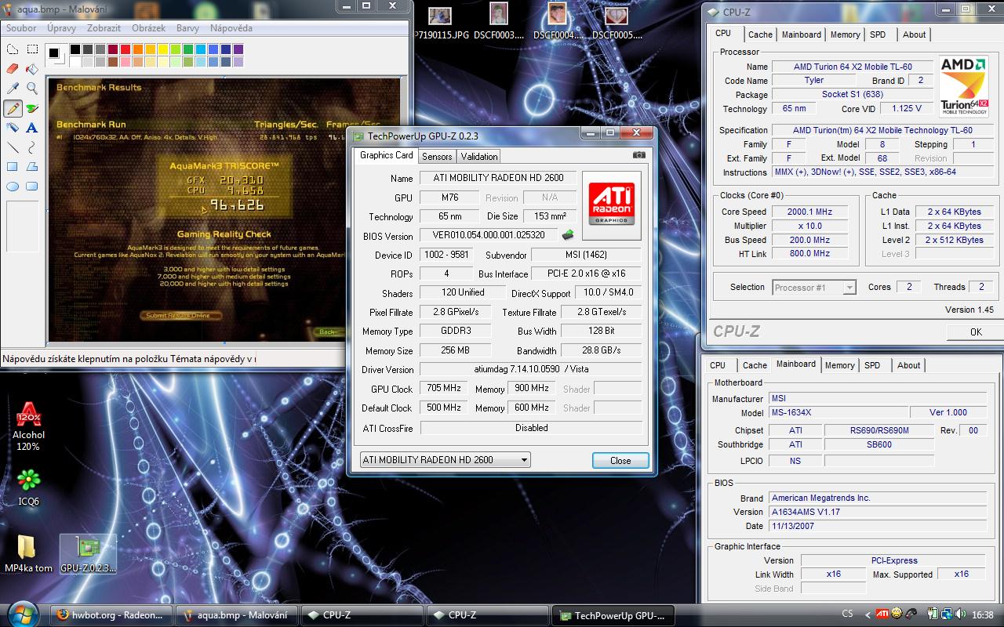Viewport: 1004px width, 627px height.
Task: Click the clock showing 16:38
Action: coord(983,614)
